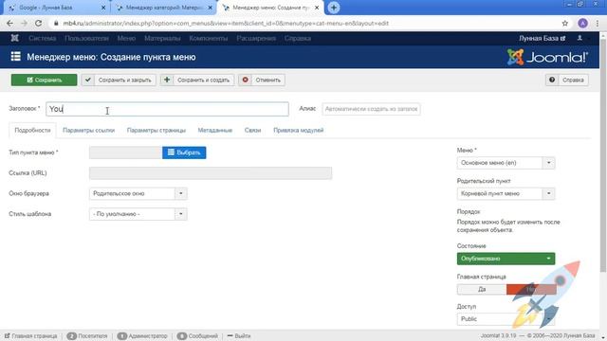Click the browser back arrow
Screen dimensions: 607x341
(9, 23)
